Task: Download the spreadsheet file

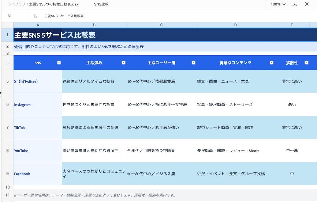Action: tap(295, 4)
